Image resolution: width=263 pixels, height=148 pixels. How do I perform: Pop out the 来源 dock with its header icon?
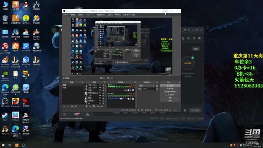pyautogui.click(x=105, y=82)
